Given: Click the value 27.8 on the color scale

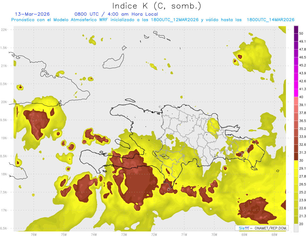Looking at the screenshot, I should pos(303,176).
